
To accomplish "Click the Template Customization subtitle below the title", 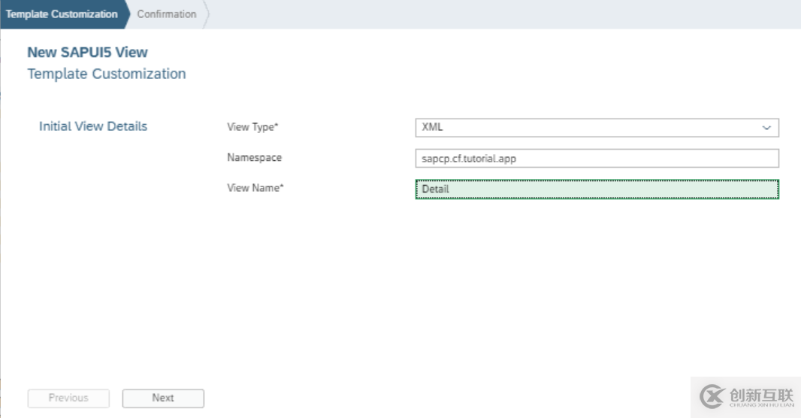I will click(106, 74).
